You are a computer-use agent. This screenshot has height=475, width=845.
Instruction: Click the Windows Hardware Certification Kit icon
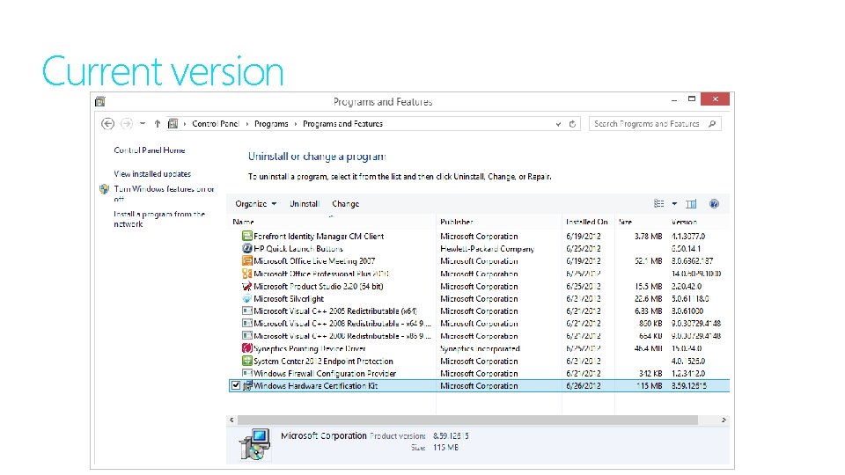(x=247, y=385)
